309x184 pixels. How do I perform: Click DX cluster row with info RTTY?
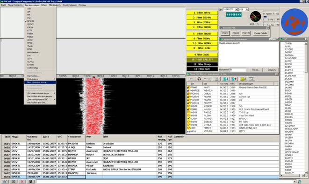click(232, 131)
